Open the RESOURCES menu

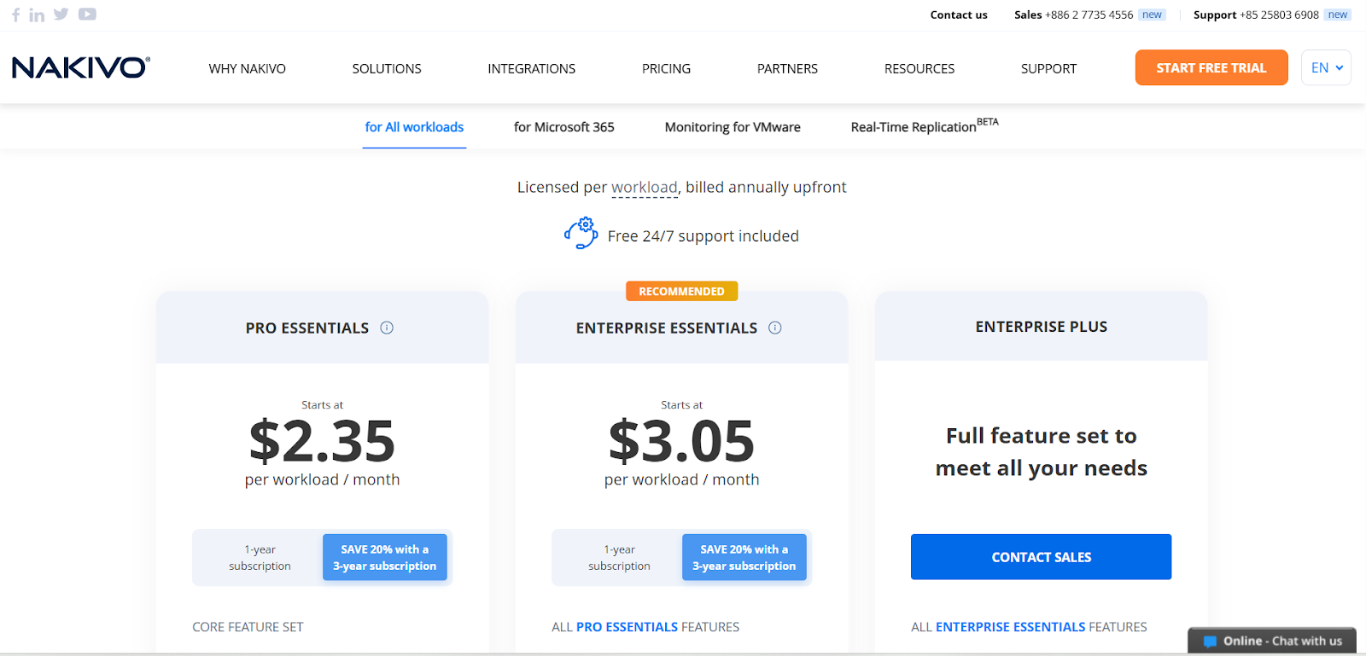tap(919, 68)
